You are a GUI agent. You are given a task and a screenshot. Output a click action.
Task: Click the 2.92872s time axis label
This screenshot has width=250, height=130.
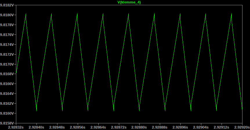click(x=119, y=127)
